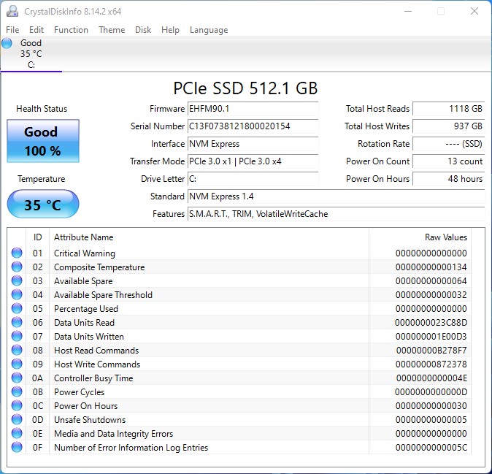Select the Good 35 °C C: drive tab
This screenshot has height=474, width=492.
31,54
